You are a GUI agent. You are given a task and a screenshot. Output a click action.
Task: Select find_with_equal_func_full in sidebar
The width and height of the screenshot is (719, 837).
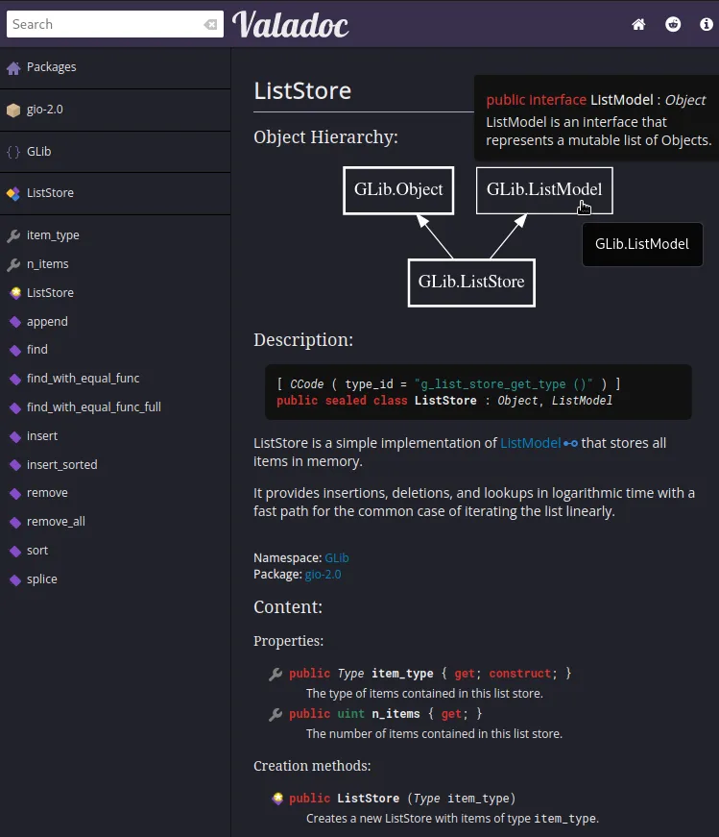point(93,406)
